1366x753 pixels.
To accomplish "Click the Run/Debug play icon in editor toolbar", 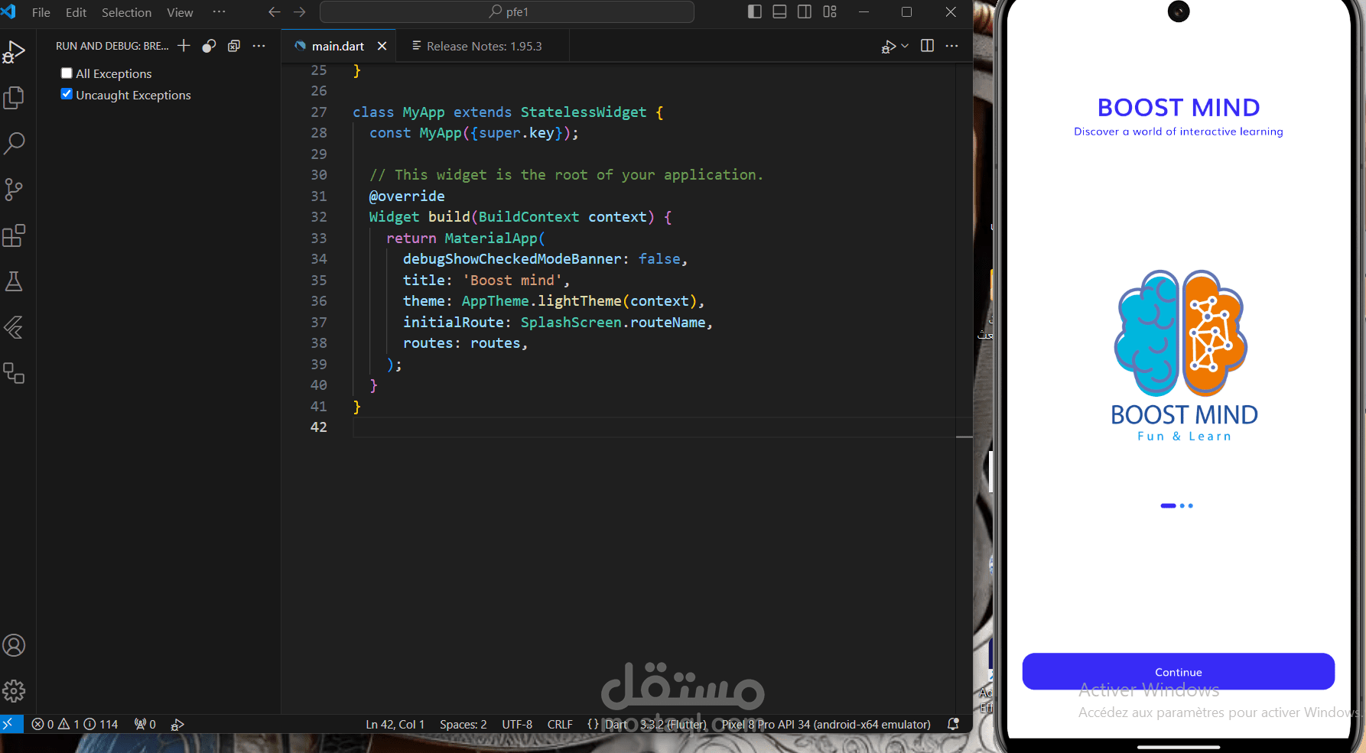I will tap(888, 47).
